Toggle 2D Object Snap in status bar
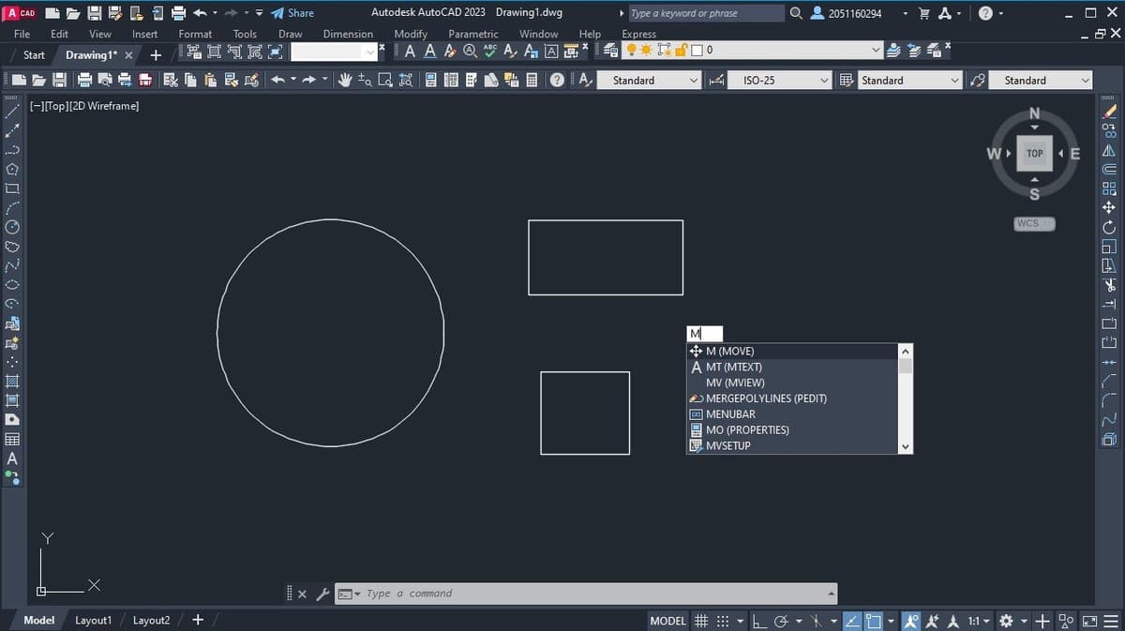1125x631 pixels. coord(874,621)
